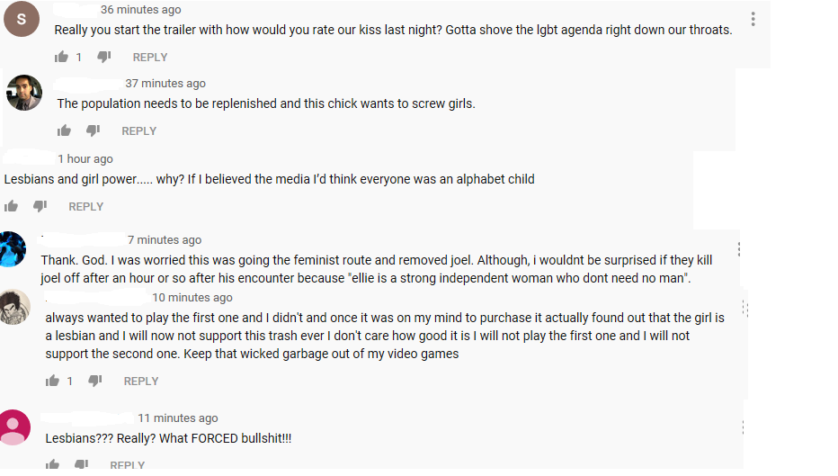This screenshot has width=838, height=476.
Task: Dislike the comment posted 36 minutes ago
Action: 104,57
